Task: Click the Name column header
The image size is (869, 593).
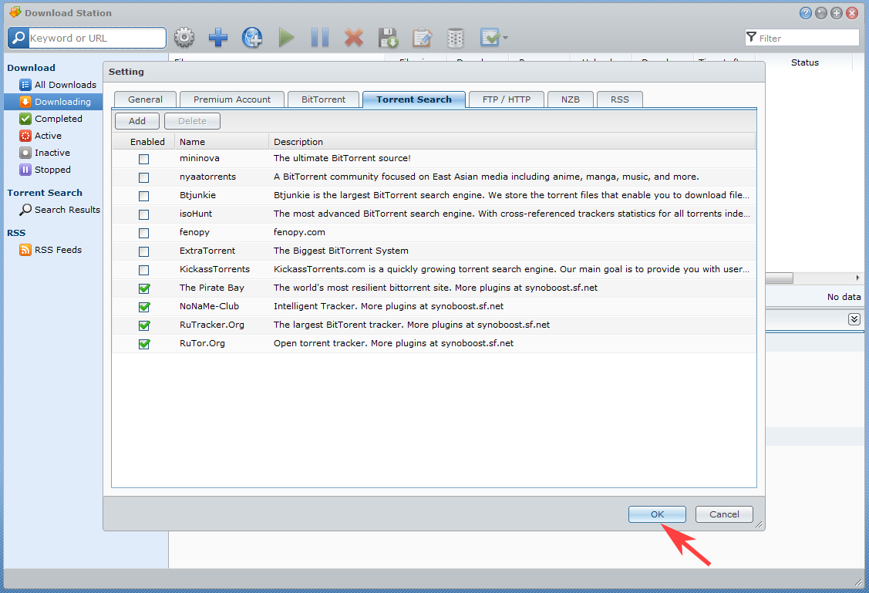Action: click(222, 142)
